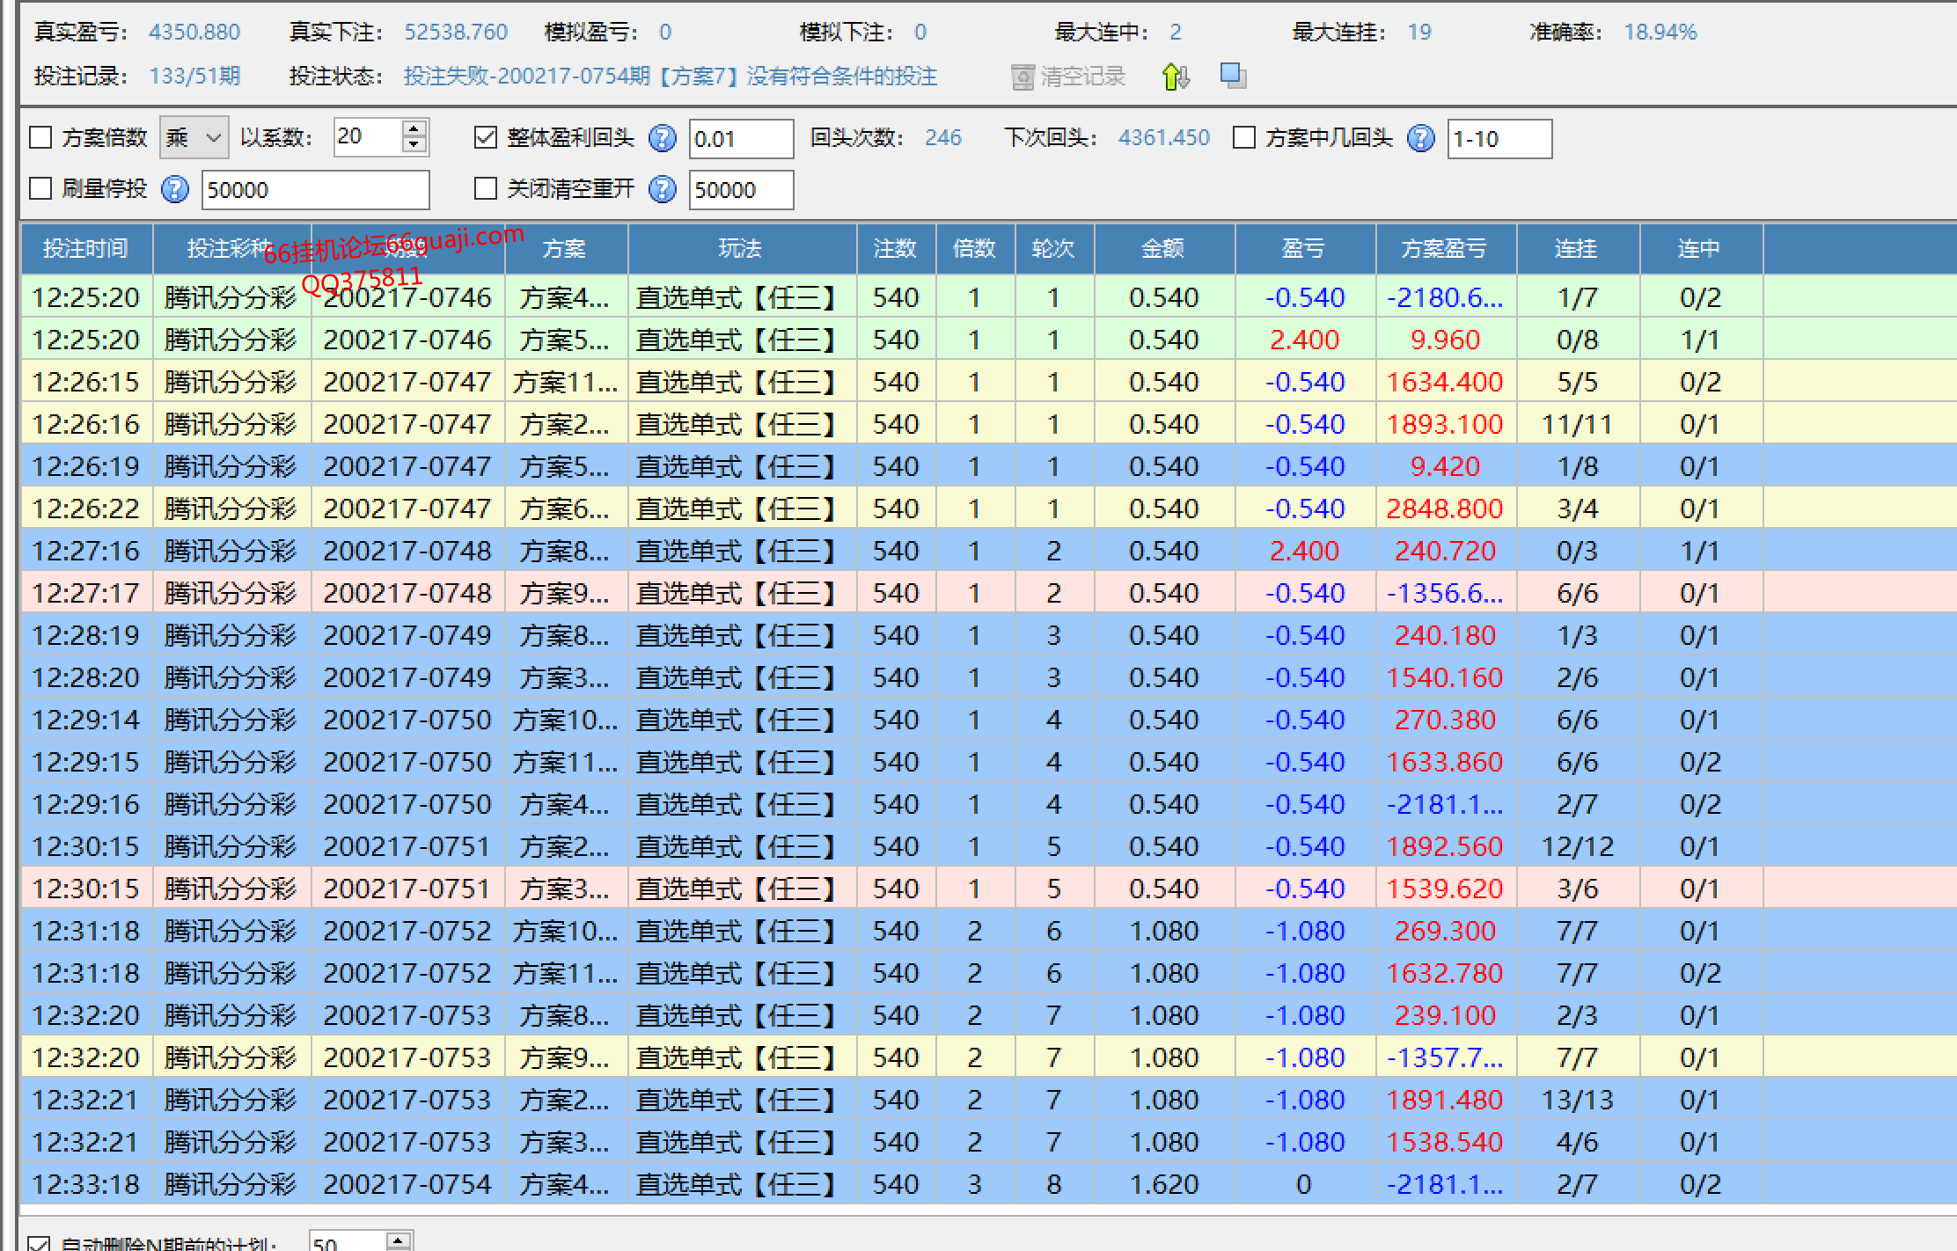Click the blue window copy icon
This screenshot has height=1251, width=1957.
[1234, 76]
